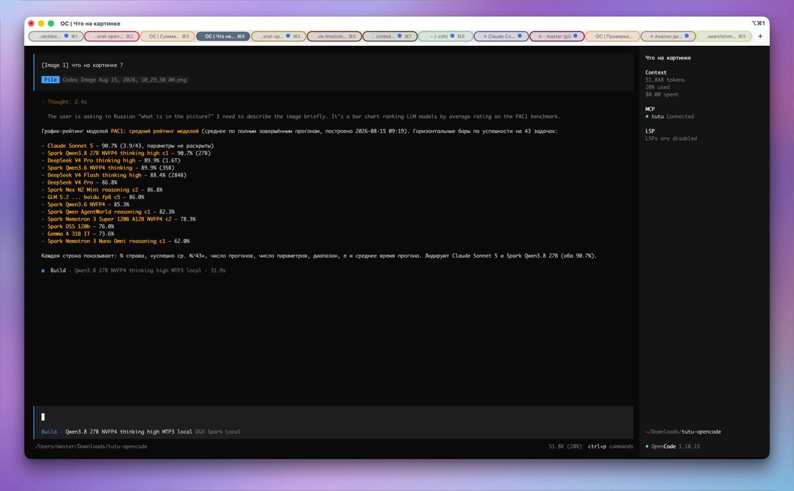This screenshot has width=794, height=491.
Task: Open the attached Codex Image png file name
Action: point(125,80)
